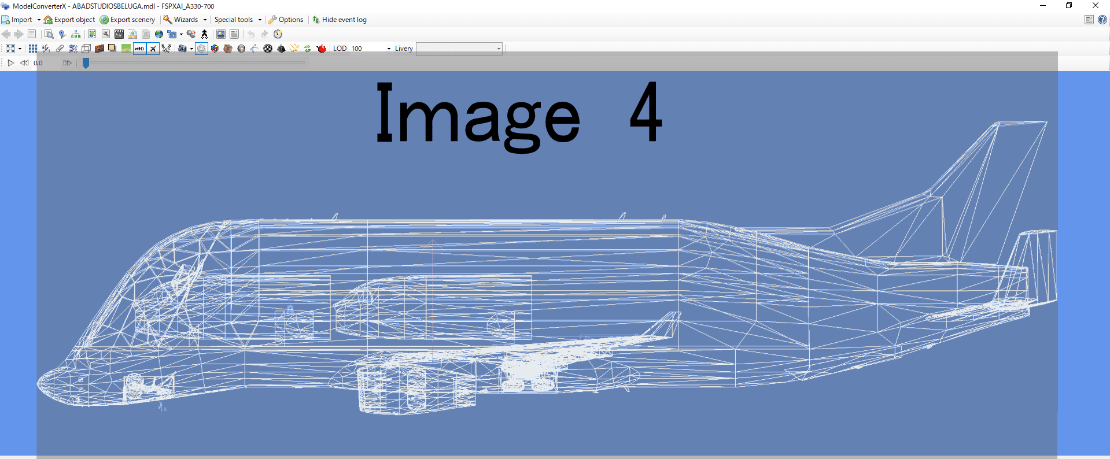The image size is (1110, 459).
Task: Click the animation timeline slider handle
Action: pos(86,63)
